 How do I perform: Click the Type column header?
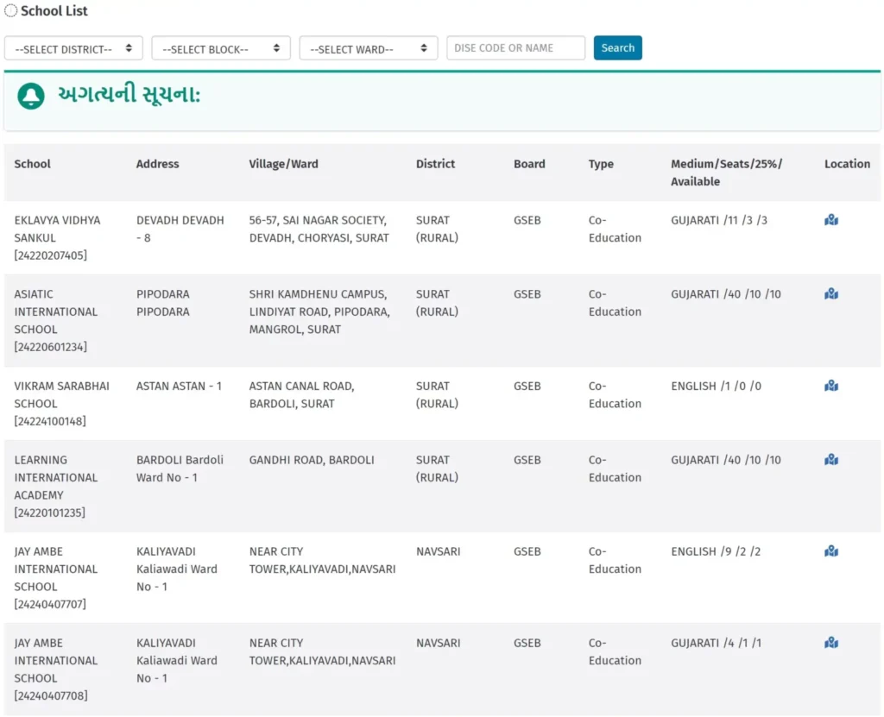(601, 164)
